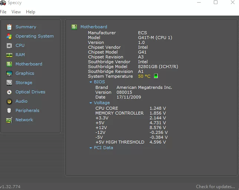Click the Summary clipboard icon
Viewport: 239px width, 190px height.
(9, 27)
